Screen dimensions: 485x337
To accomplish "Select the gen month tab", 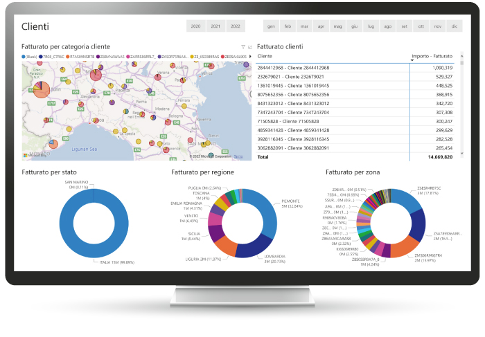I will click(x=270, y=26).
